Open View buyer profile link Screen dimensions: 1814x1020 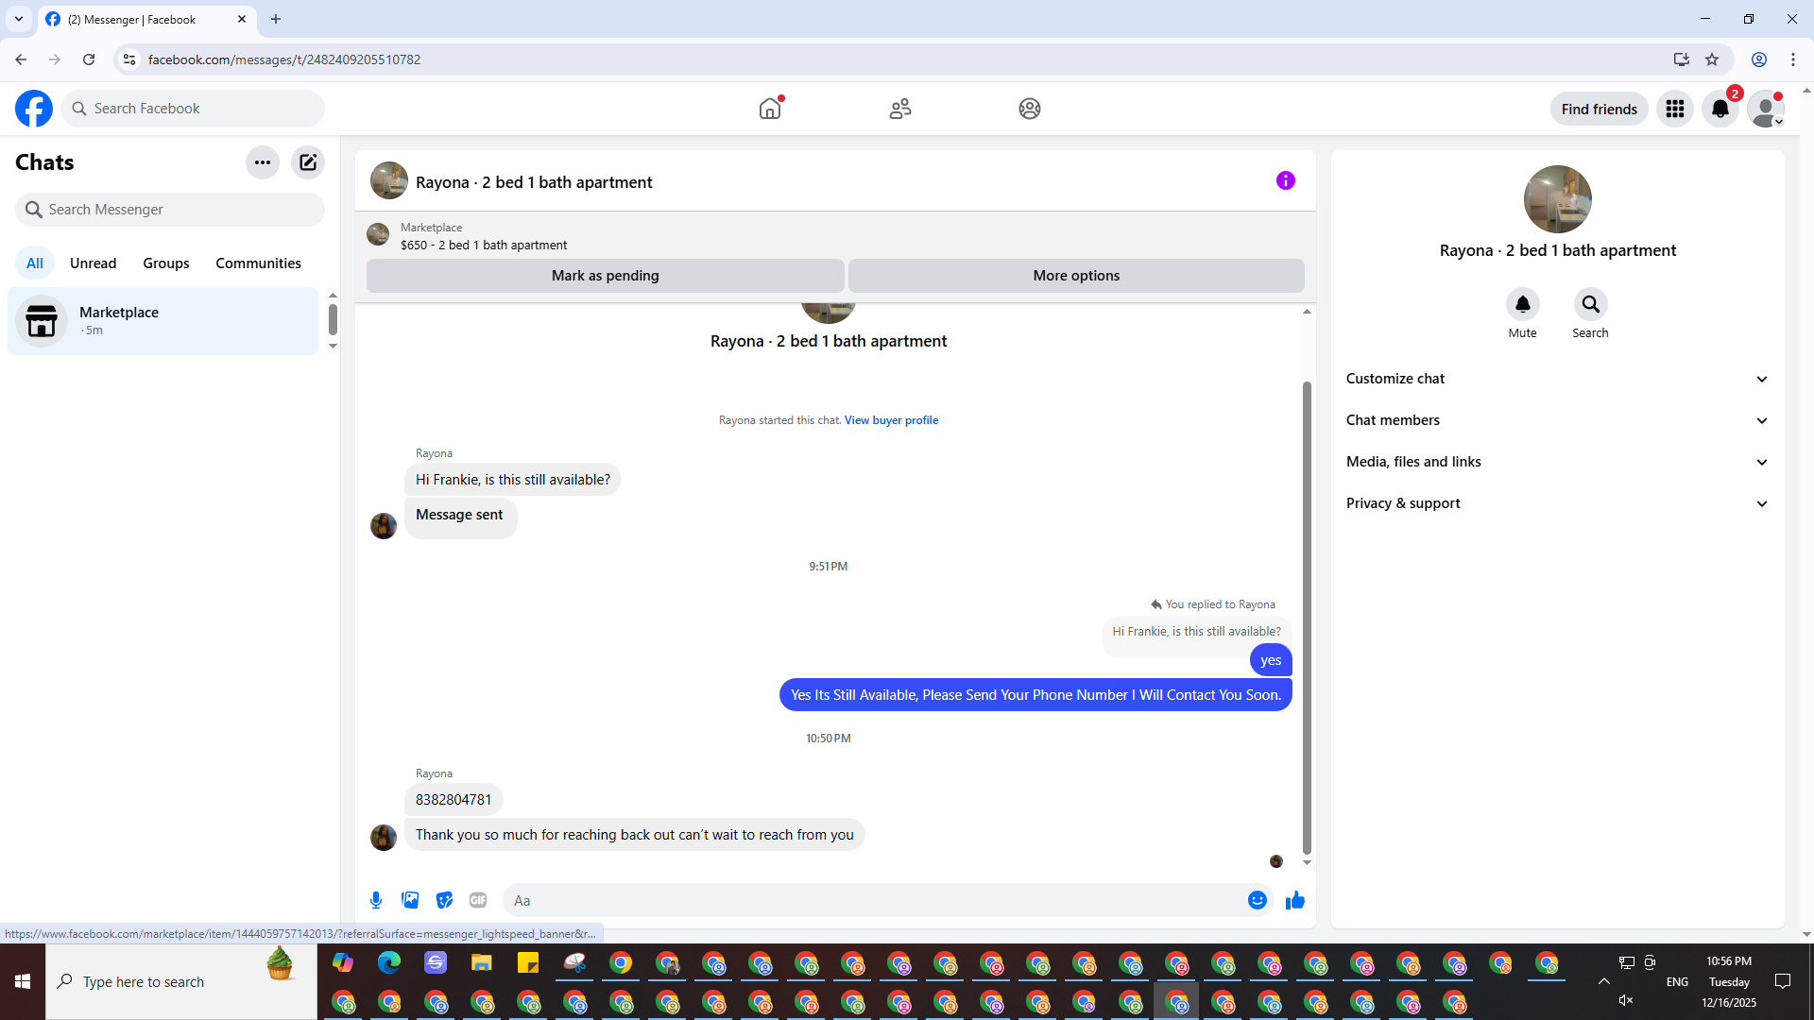(891, 420)
